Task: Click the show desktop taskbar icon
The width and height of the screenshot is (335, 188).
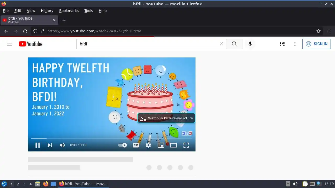Action: 53,184
